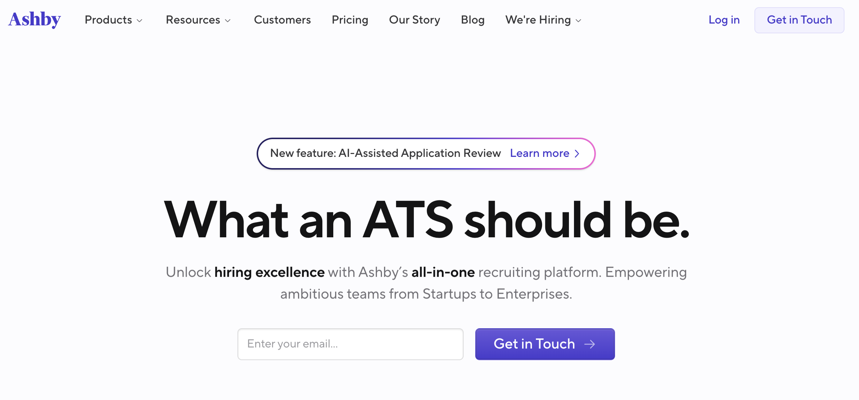859x400 pixels.
Task: Click Get in Touch in the header
Action: tap(799, 20)
